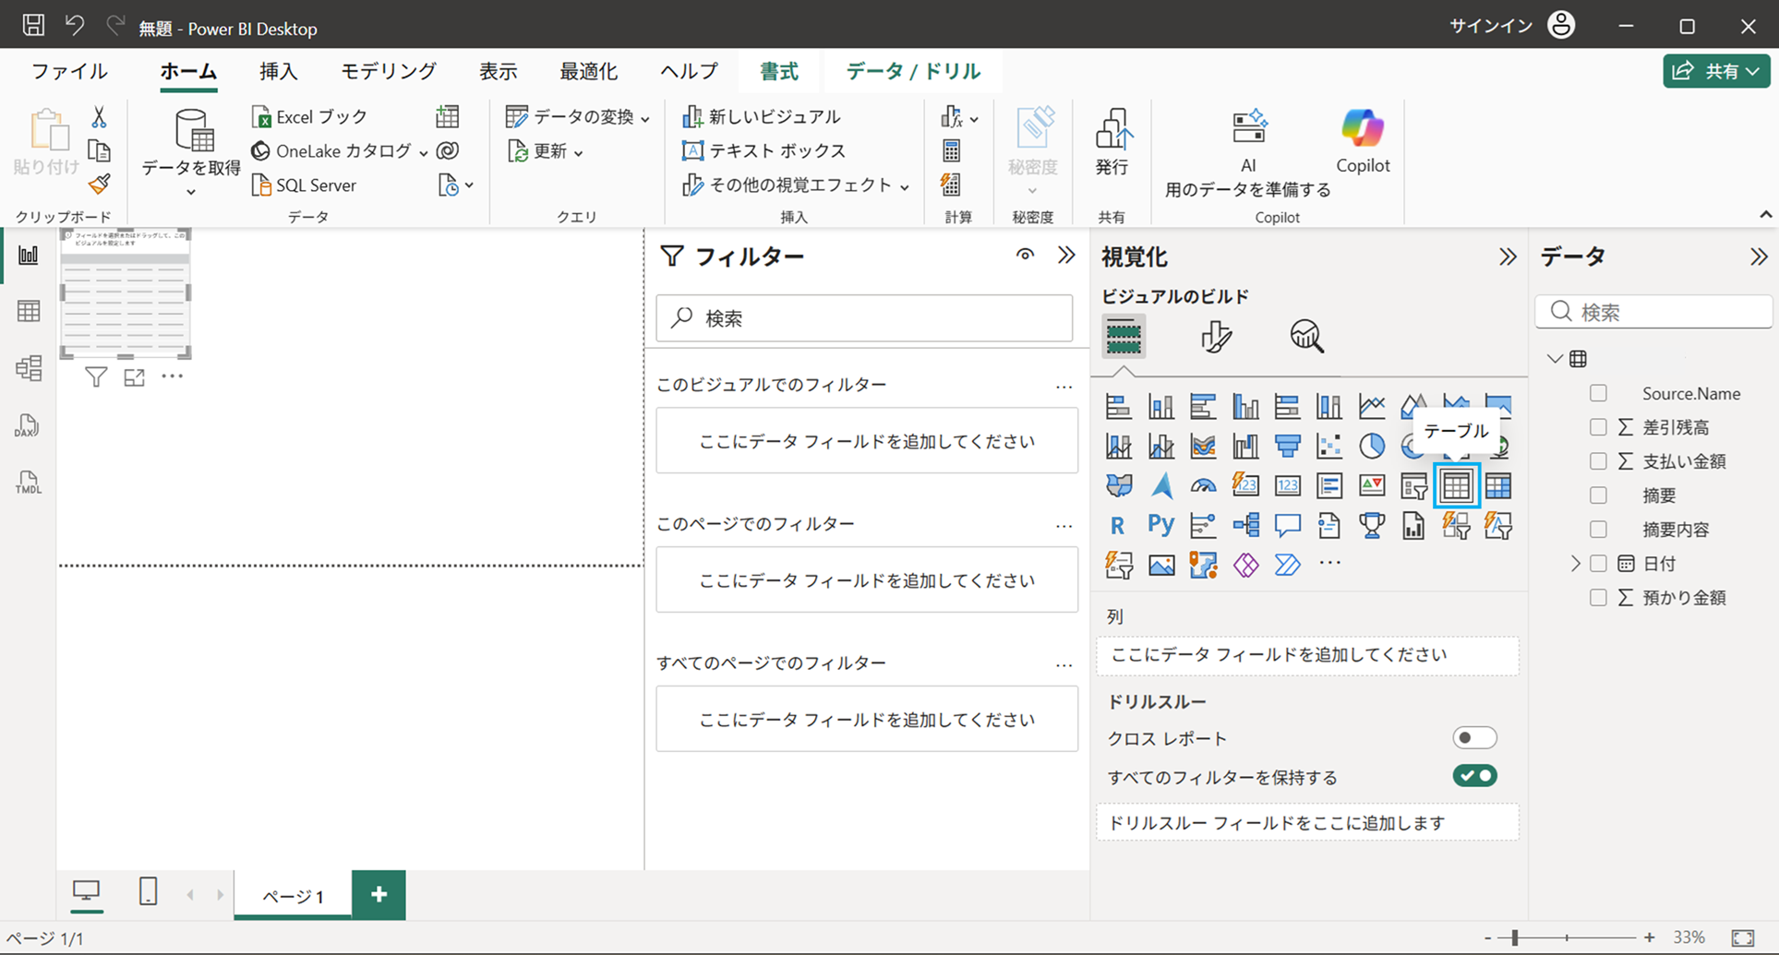Viewport: 1779px width, 955px height.
Task: Collapse the 視覚化 pane
Action: coord(1508,257)
